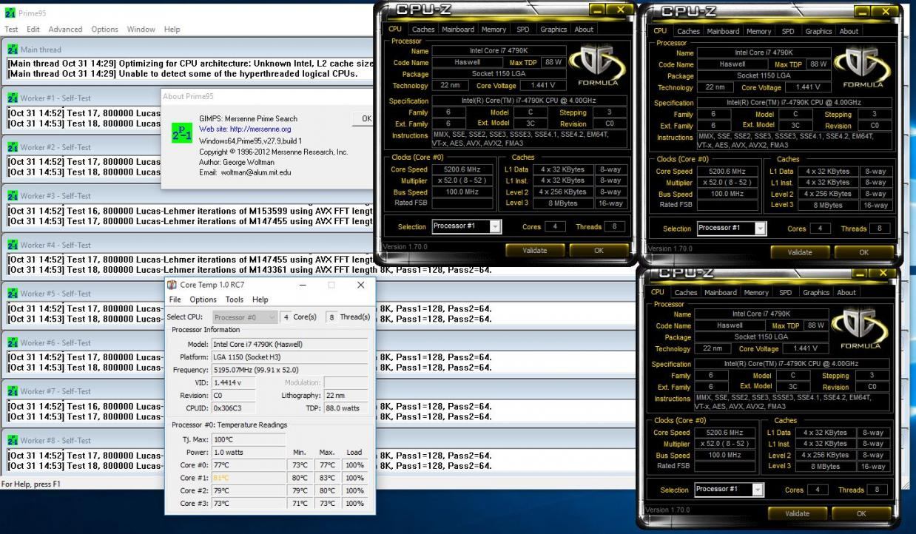Click the Worker #8 Self-Test window icon
Screen dimensions: 916x534
13,440
